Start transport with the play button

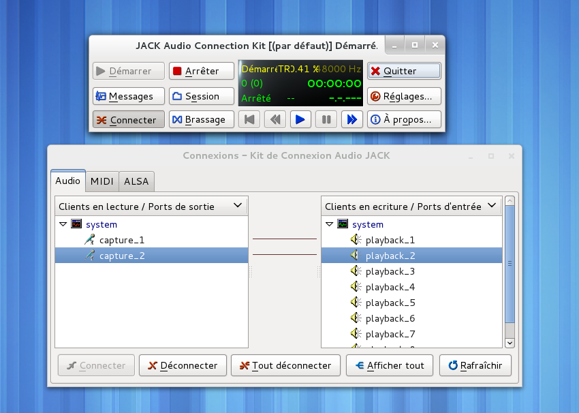coord(300,120)
